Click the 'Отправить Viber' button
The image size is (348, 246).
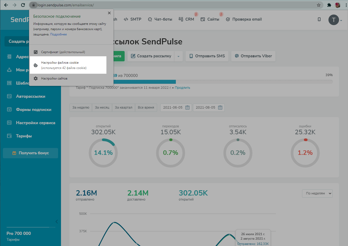click(253, 56)
